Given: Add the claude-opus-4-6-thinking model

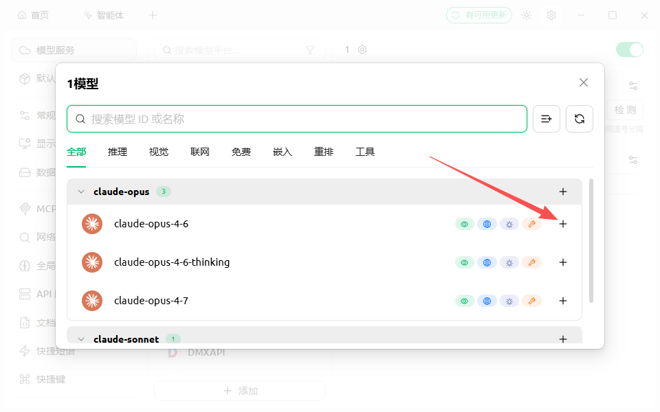Looking at the screenshot, I should [563, 262].
